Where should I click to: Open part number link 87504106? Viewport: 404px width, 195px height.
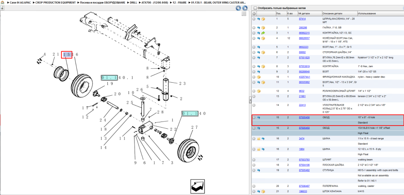coord(304,165)
